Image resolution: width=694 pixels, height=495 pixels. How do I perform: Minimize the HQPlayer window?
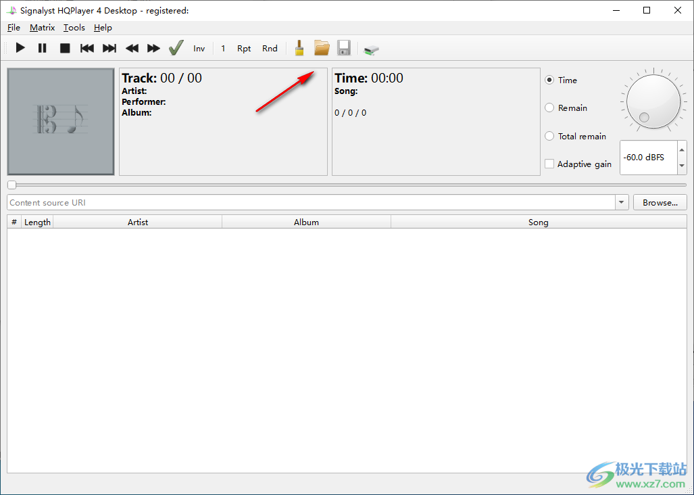[616, 10]
